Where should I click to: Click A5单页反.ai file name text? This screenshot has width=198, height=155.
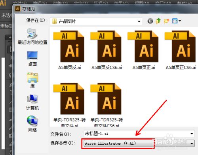click(70, 67)
